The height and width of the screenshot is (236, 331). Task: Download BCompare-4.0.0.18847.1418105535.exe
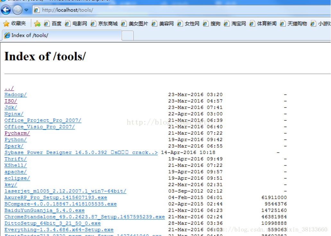coord(61,204)
